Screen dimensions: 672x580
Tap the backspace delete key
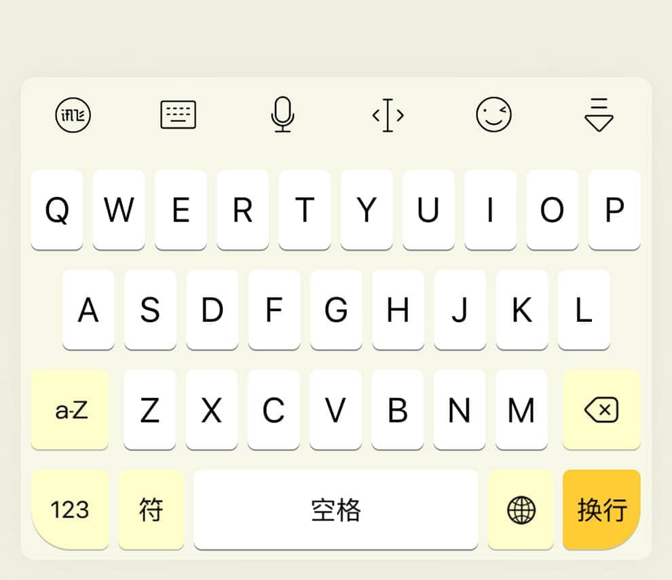point(601,410)
